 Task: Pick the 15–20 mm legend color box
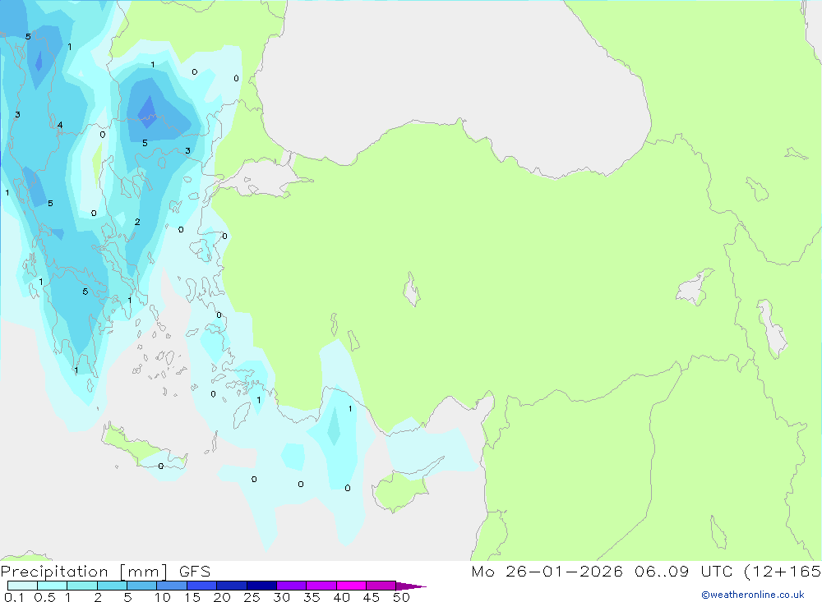coord(201,586)
